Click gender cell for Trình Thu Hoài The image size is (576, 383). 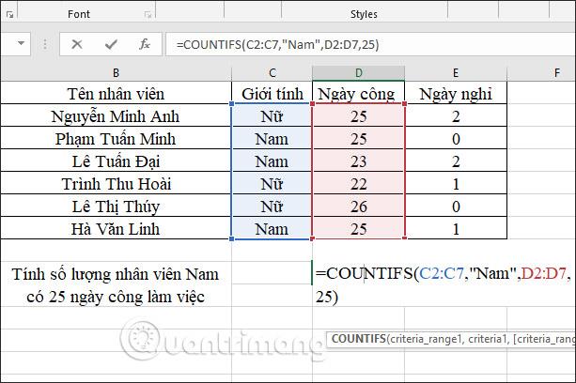coord(272,183)
